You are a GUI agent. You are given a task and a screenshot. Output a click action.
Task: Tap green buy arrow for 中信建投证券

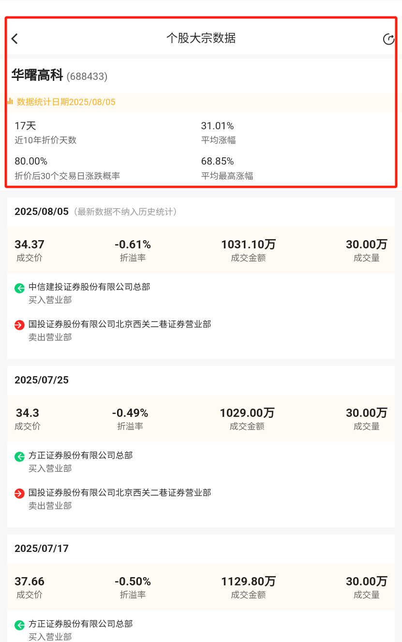click(x=19, y=289)
